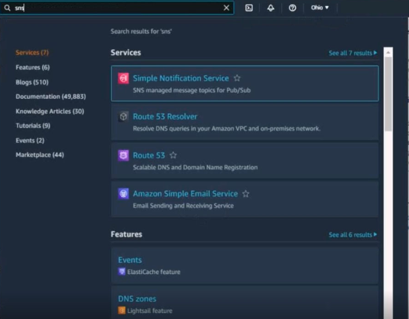Click the 'ElastiCache feature' label

(154, 272)
